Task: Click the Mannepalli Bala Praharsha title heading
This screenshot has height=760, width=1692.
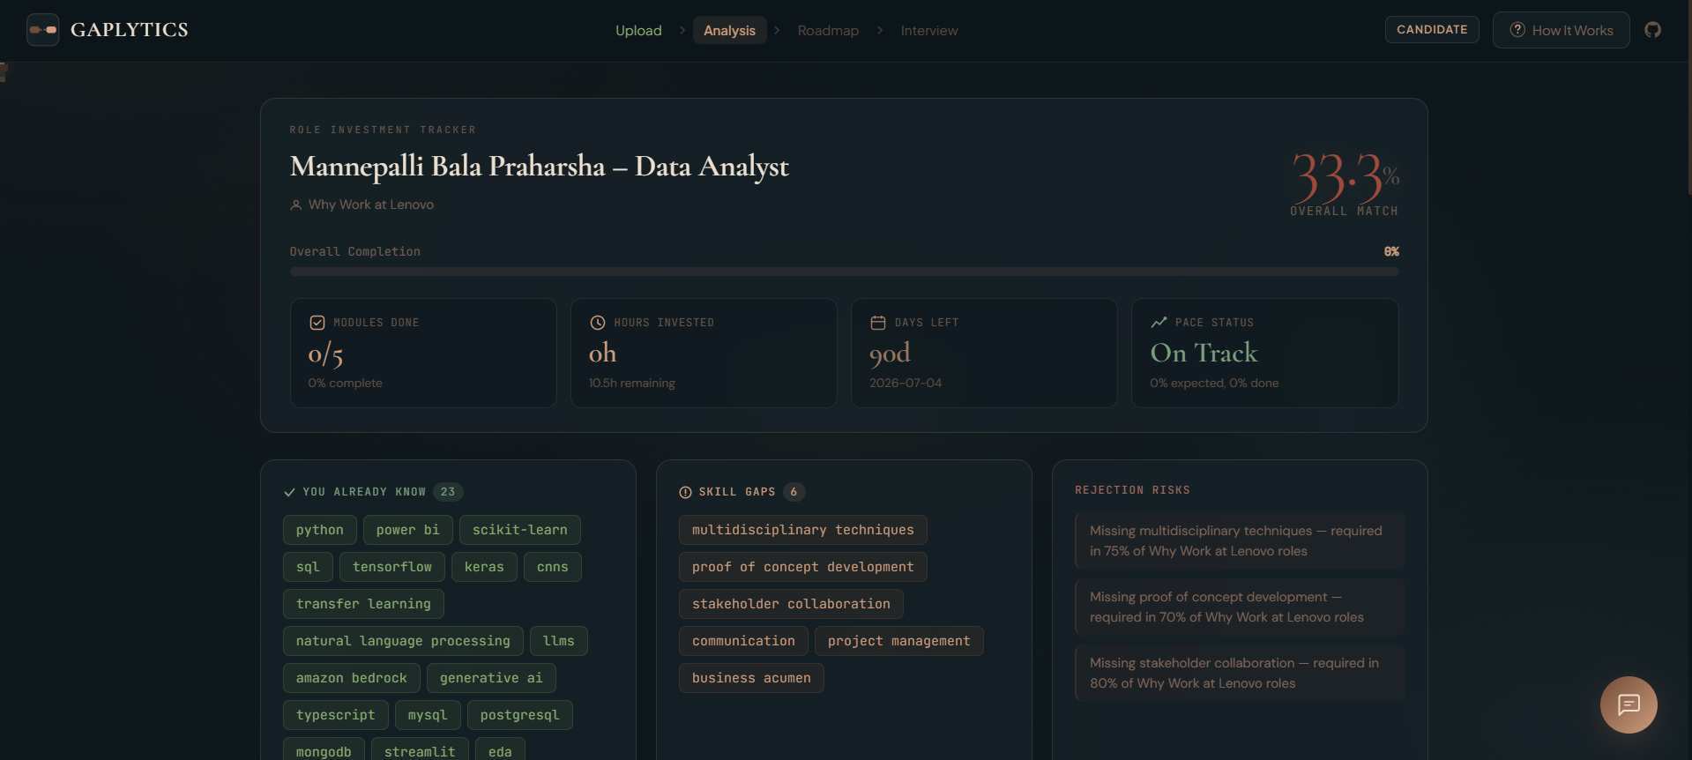Action: (x=540, y=167)
